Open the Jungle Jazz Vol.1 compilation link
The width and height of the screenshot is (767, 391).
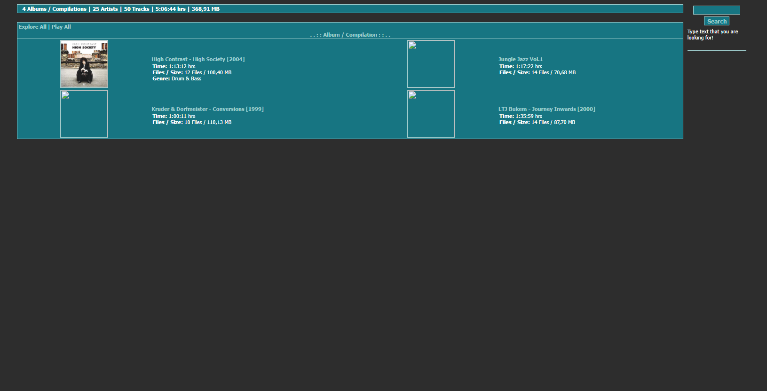[521, 59]
